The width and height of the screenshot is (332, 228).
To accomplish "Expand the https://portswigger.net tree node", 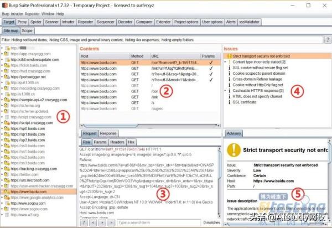I will click(2, 77).
